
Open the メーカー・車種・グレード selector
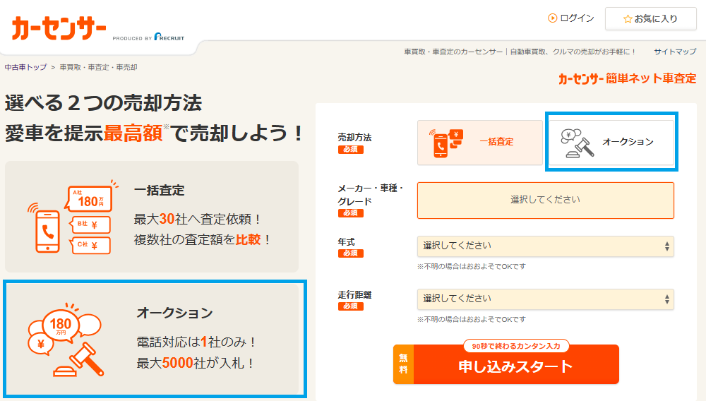pyautogui.click(x=545, y=200)
